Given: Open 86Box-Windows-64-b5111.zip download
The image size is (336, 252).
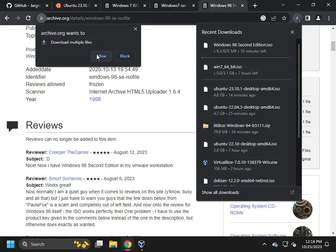Looking at the screenshot, I should [x=246, y=129].
